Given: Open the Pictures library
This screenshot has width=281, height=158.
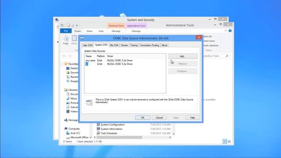Looking at the screenshot, I should (x=72, y=103).
